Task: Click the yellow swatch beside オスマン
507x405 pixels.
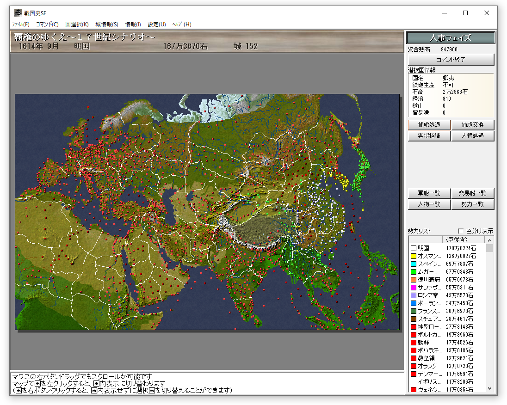Action: (414, 256)
